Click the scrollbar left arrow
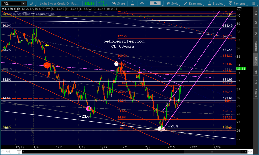Viewport: 259px width, 155px height. pyautogui.click(x=23, y=152)
